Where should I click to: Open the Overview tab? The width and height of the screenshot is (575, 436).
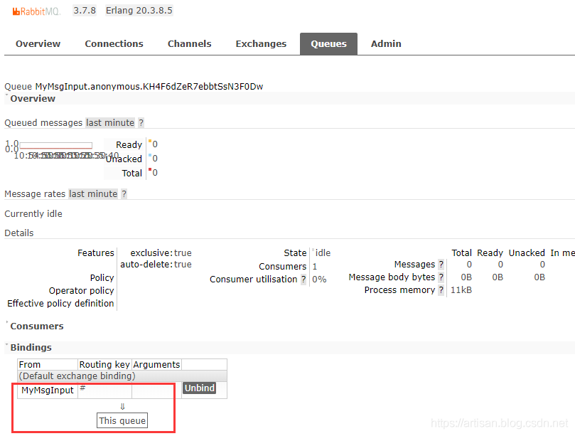[x=38, y=44]
